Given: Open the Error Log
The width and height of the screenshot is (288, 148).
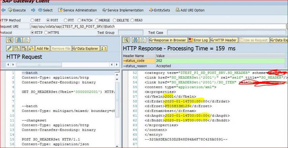Looking at the screenshot, I should coord(199,40).
